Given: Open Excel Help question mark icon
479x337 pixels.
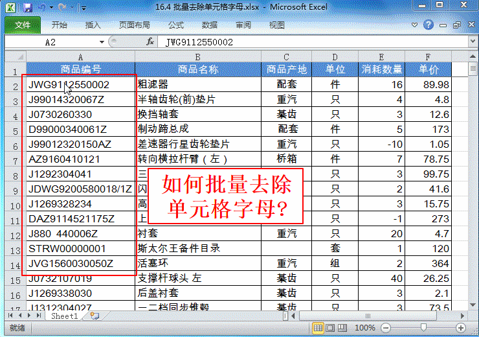Looking at the screenshot, I should pyautogui.click(x=429, y=25).
